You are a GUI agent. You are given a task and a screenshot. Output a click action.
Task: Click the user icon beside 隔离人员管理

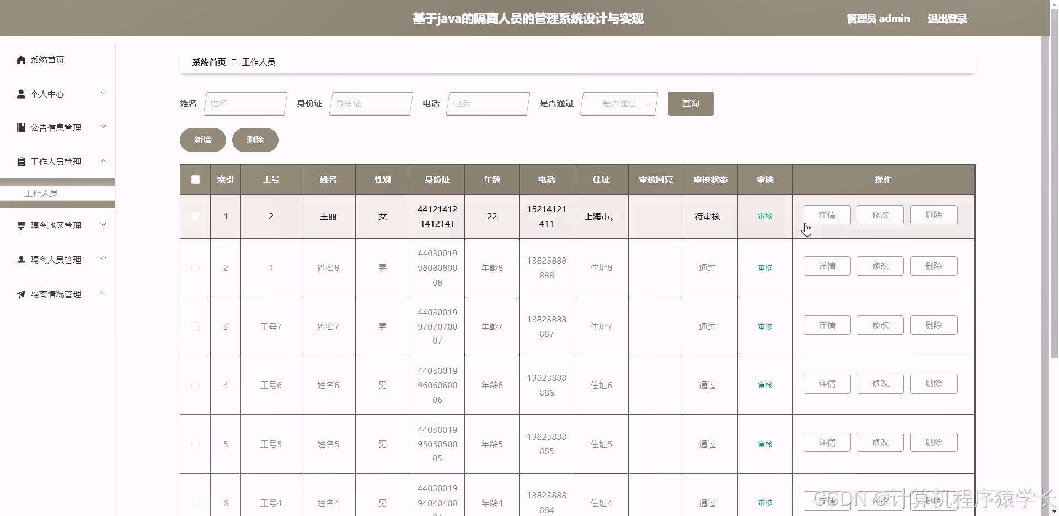(x=21, y=260)
